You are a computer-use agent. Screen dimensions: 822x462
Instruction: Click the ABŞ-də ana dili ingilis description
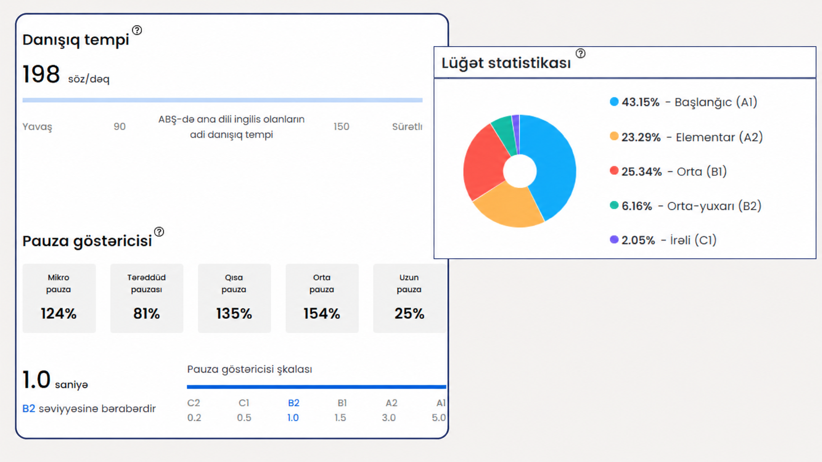[x=232, y=127]
